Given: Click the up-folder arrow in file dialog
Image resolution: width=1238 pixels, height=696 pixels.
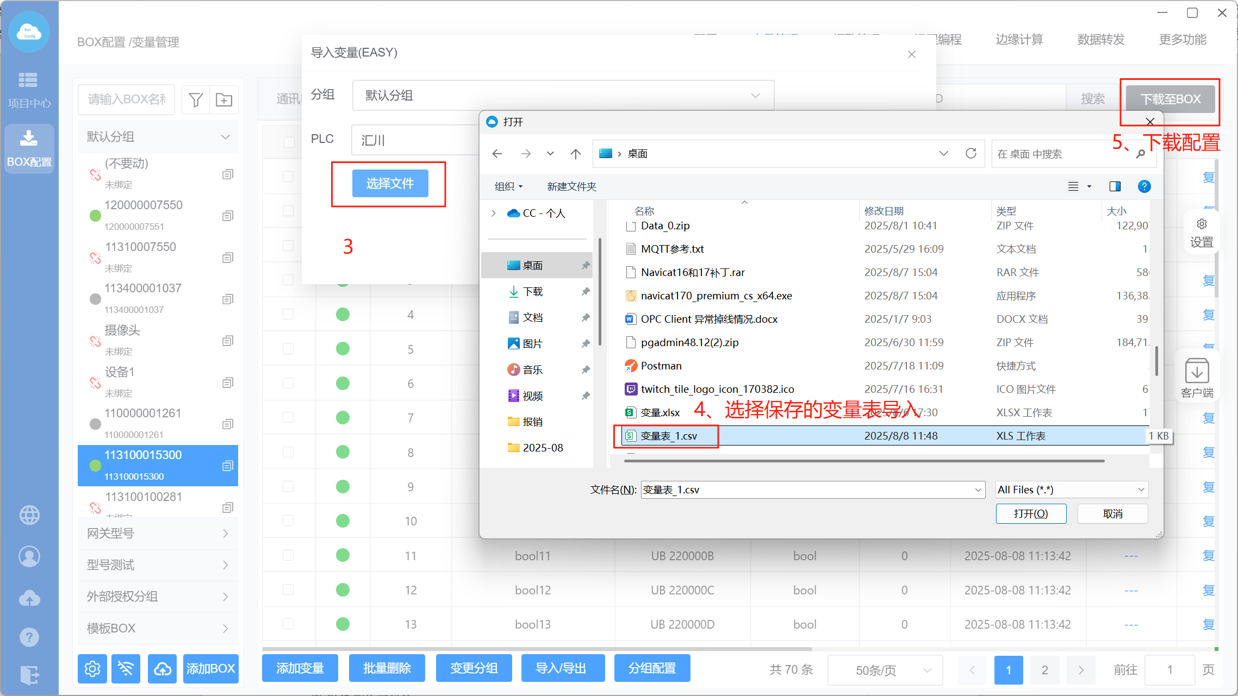Looking at the screenshot, I should click(576, 154).
